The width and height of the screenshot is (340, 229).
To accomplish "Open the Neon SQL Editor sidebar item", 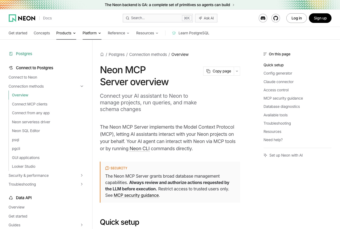I will pyautogui.click(x=26, y=131).
